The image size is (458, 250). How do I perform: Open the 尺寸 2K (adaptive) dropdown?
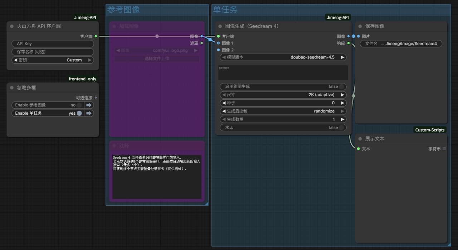283,95
